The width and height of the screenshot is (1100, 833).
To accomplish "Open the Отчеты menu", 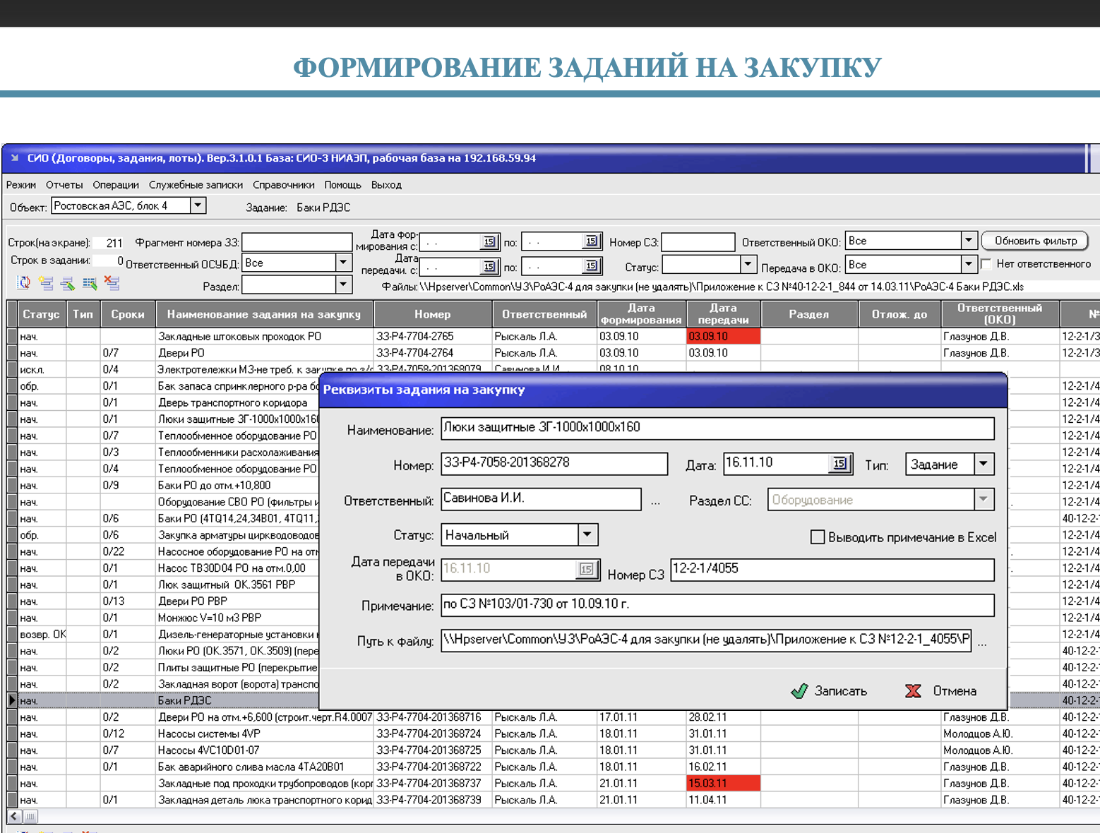I will coord(64,185).
